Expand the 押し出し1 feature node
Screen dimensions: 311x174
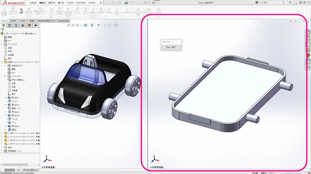click(6, 98)
